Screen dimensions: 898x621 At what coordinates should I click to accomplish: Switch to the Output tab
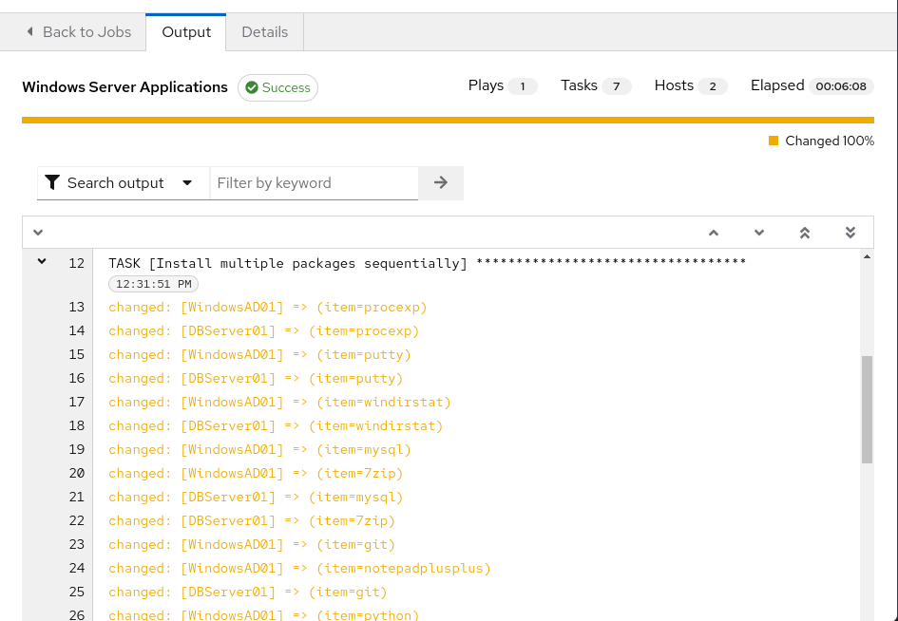[x=186, y=32]
